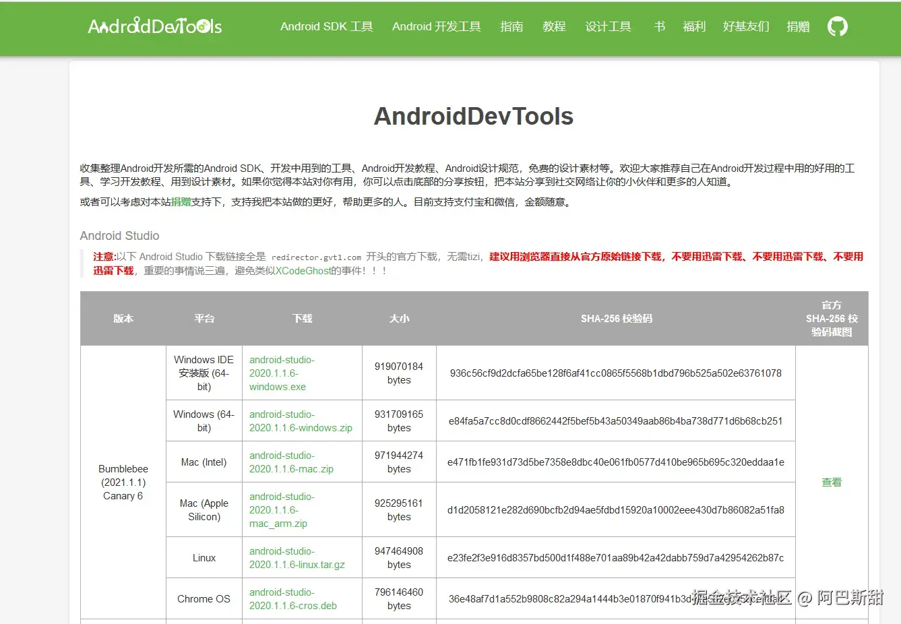The width and height of the screenshot is (901, 624).
Task: Click the AndroidDevTools page heading
Action: (x=474, y=117)
